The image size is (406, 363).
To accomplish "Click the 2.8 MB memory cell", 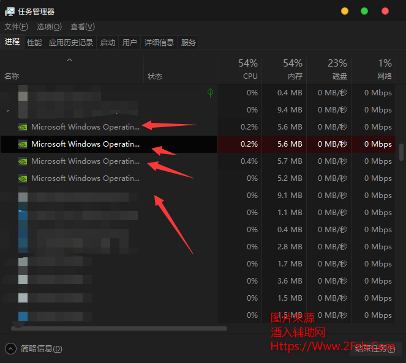I will click(x=284, y=247).
